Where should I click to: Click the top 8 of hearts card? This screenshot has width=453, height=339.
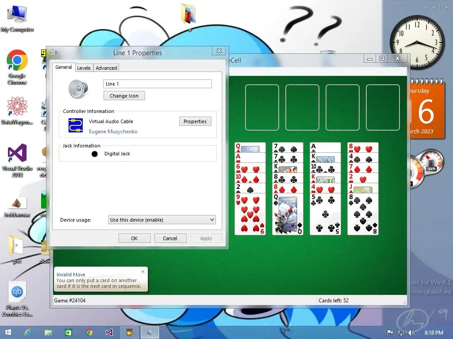pyautogui.click(x=363, y=147)
